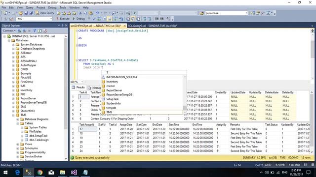This screenshot has height=177, width=316.
Task: Close the scriGHFHGFpt.sql editor tab
Action: (x=124, y=26)
